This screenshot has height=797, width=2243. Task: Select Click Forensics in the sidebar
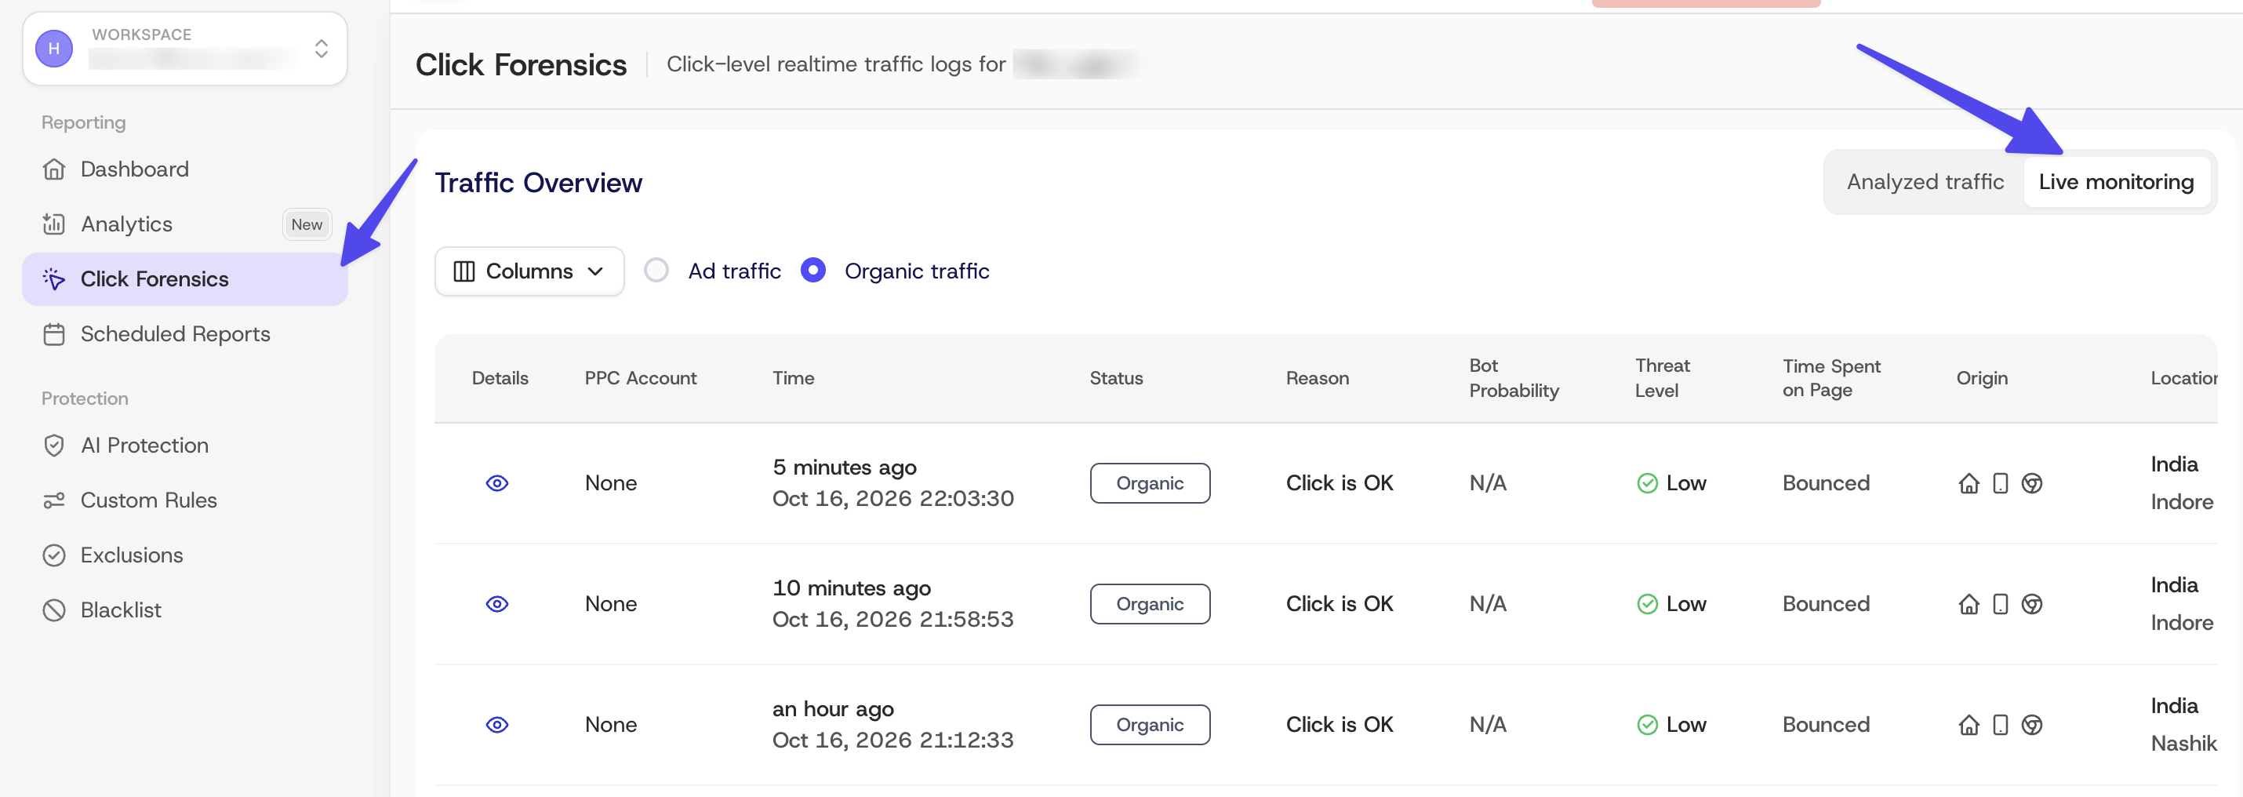coord(184,278)
